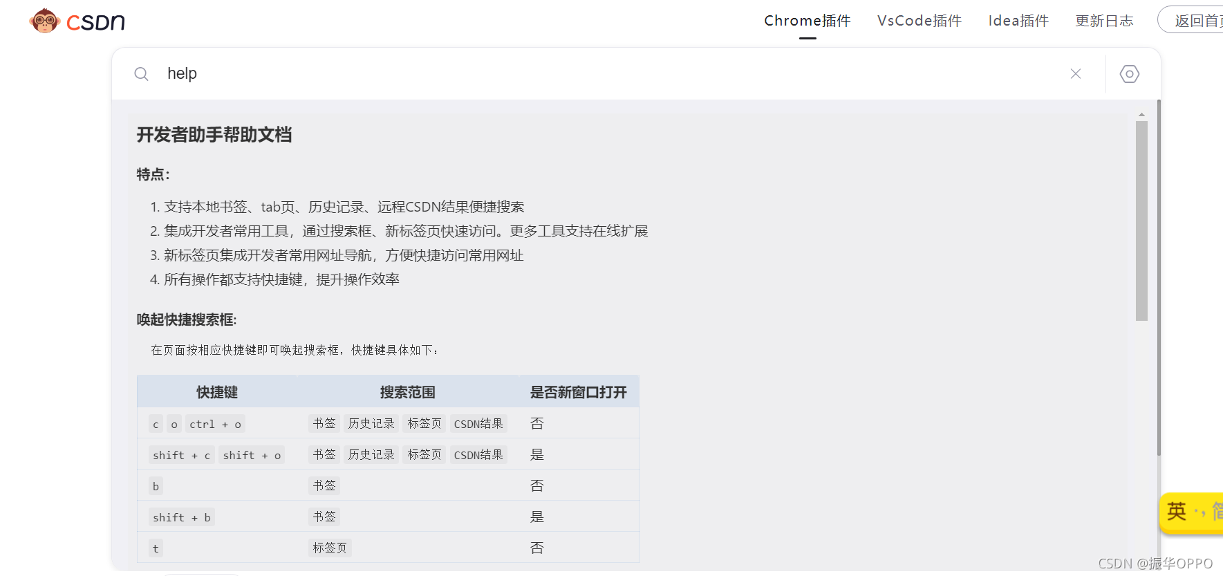Click the single 'b' shortcut key tag
1223x576 pixels.
coord(156,486)
